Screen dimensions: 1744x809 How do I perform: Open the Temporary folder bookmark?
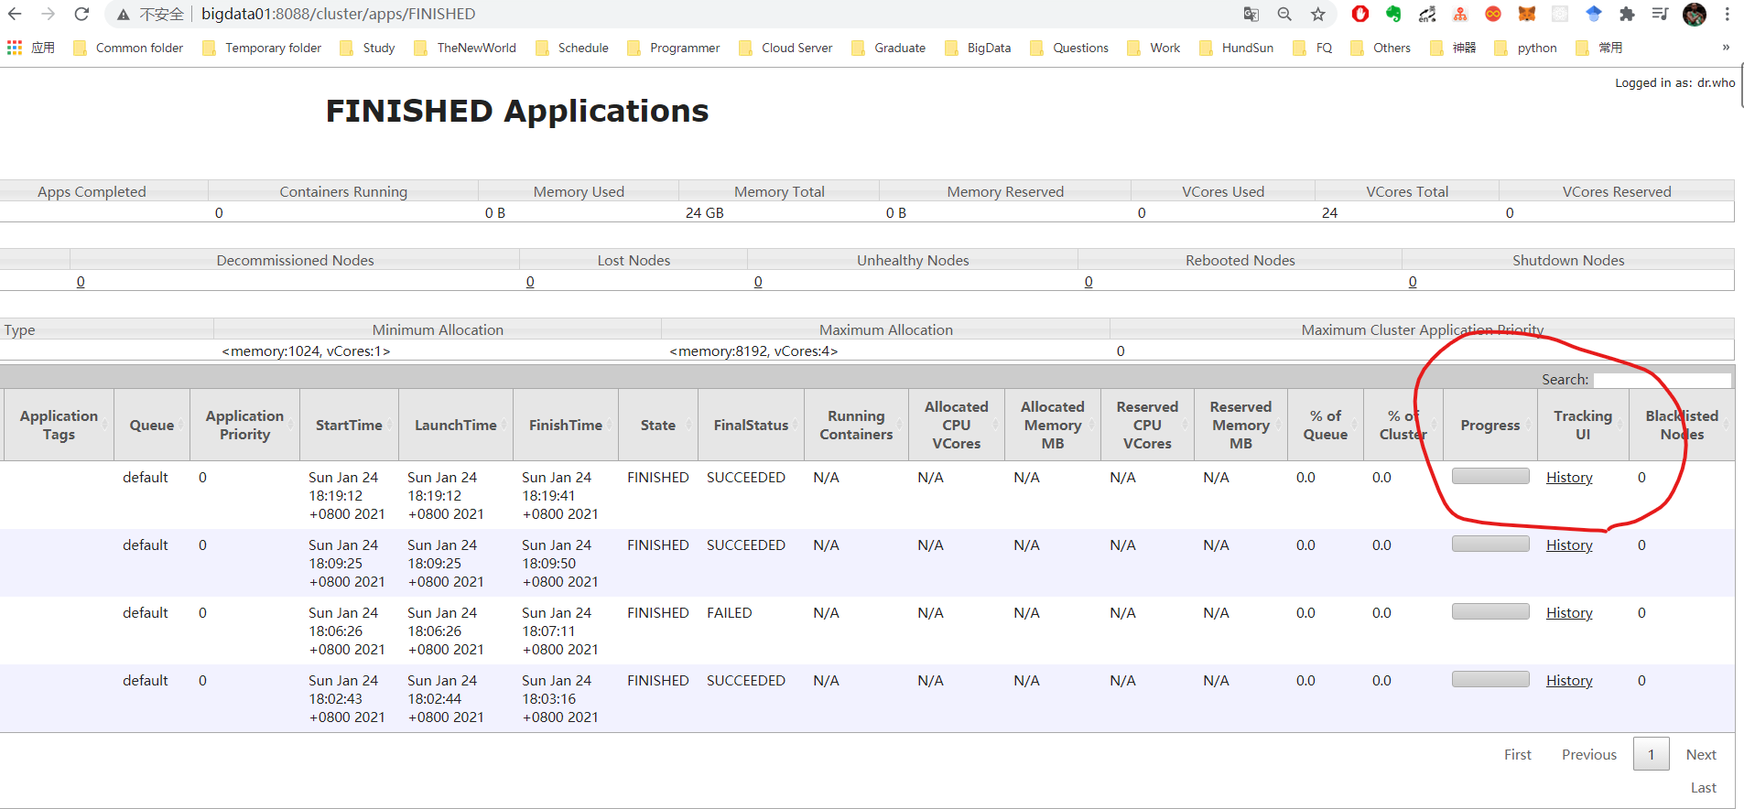(261, 48)
